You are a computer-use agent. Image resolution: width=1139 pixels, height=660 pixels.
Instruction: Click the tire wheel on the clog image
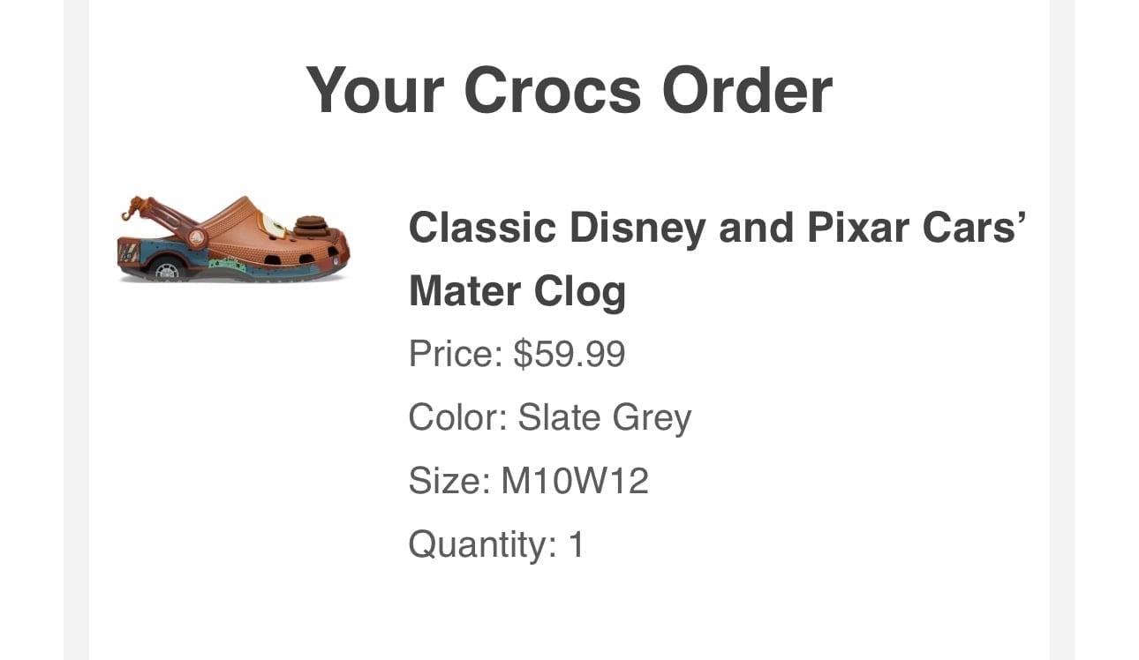tap(168, 268)
